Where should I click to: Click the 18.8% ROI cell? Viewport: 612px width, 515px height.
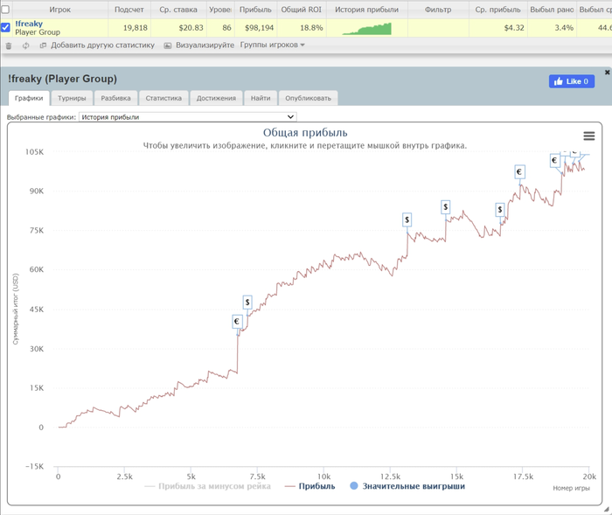point(302,28)
